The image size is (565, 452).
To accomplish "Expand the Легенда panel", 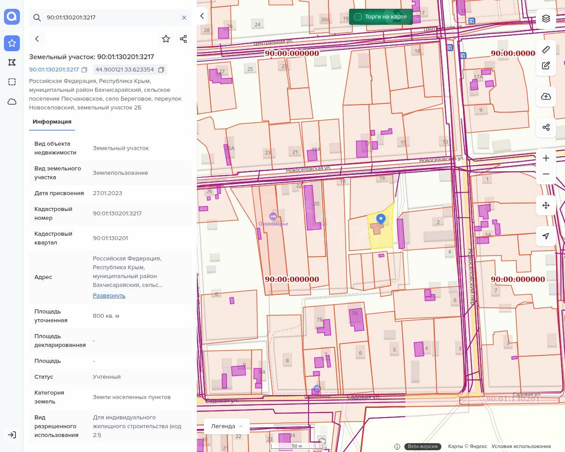I will (227, 426).
